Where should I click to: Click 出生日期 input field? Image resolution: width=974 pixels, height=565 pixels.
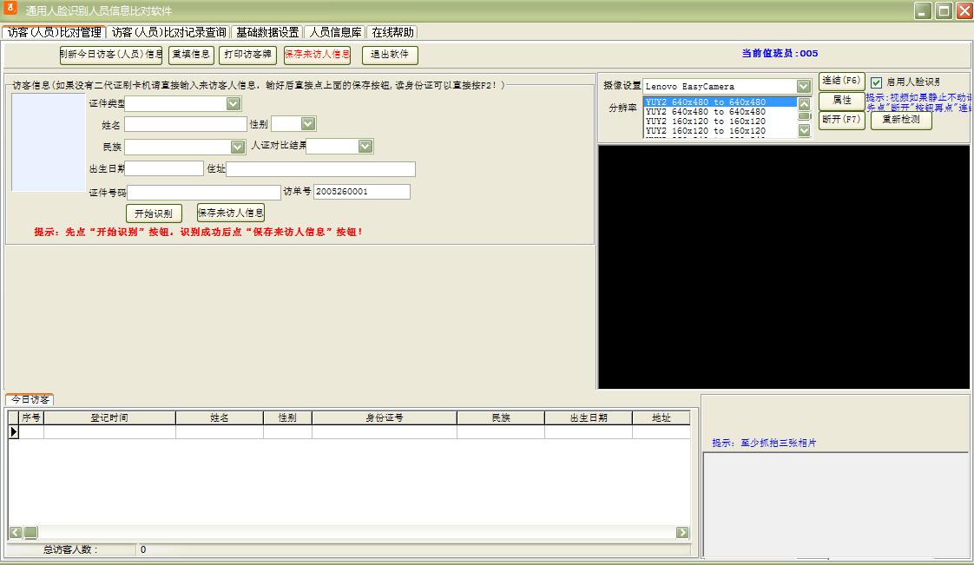click(164, 168)
